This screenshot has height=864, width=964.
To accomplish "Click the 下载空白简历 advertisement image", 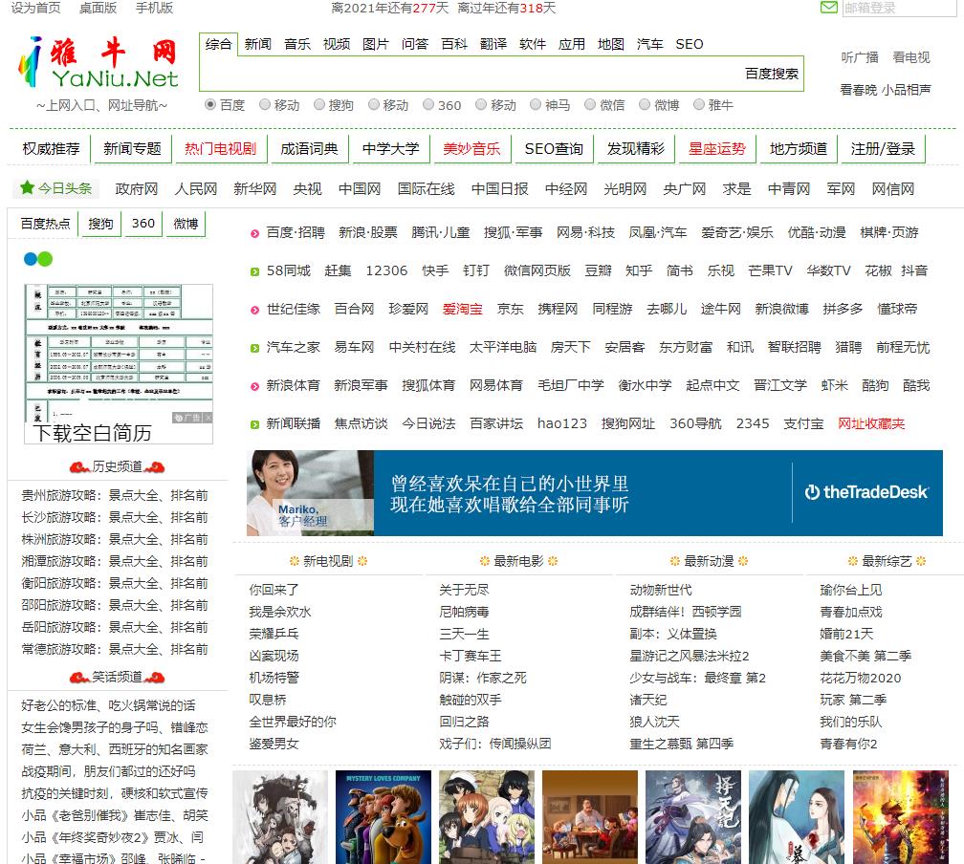I will coord(119,364).
